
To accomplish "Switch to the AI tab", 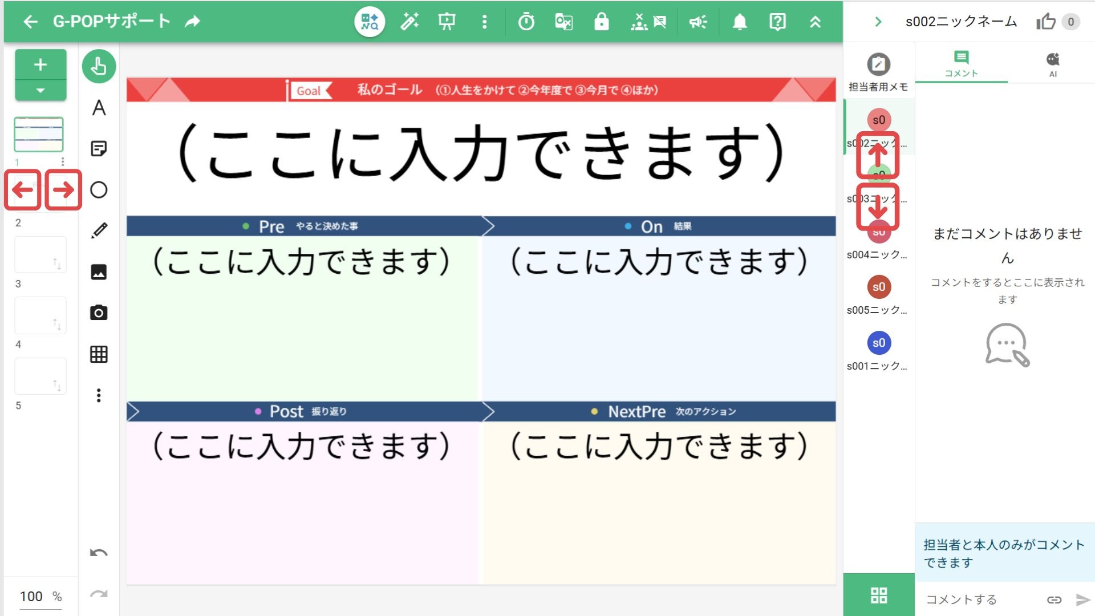I will (x=1053, y=64).
